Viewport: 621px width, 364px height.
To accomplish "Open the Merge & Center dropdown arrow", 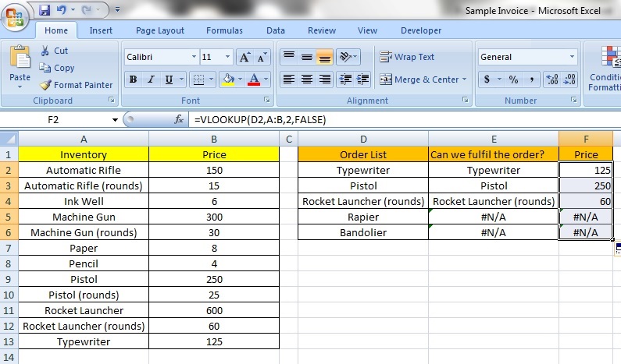I will click(465, 80).
